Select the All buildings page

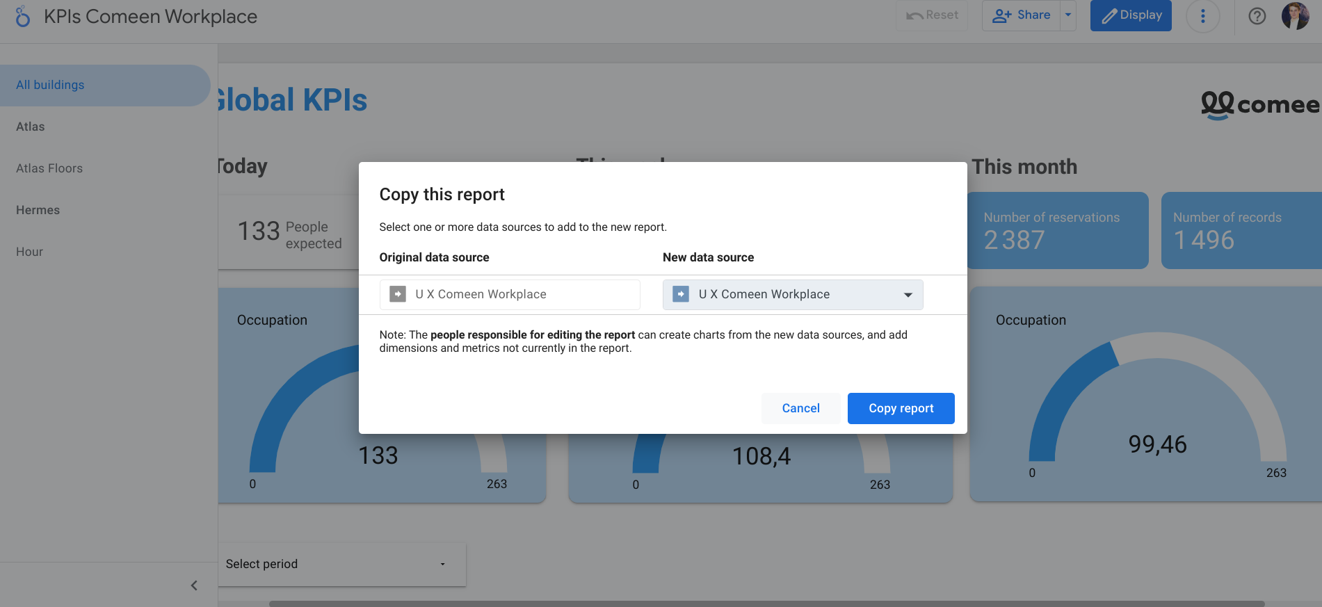coord(105,85)
